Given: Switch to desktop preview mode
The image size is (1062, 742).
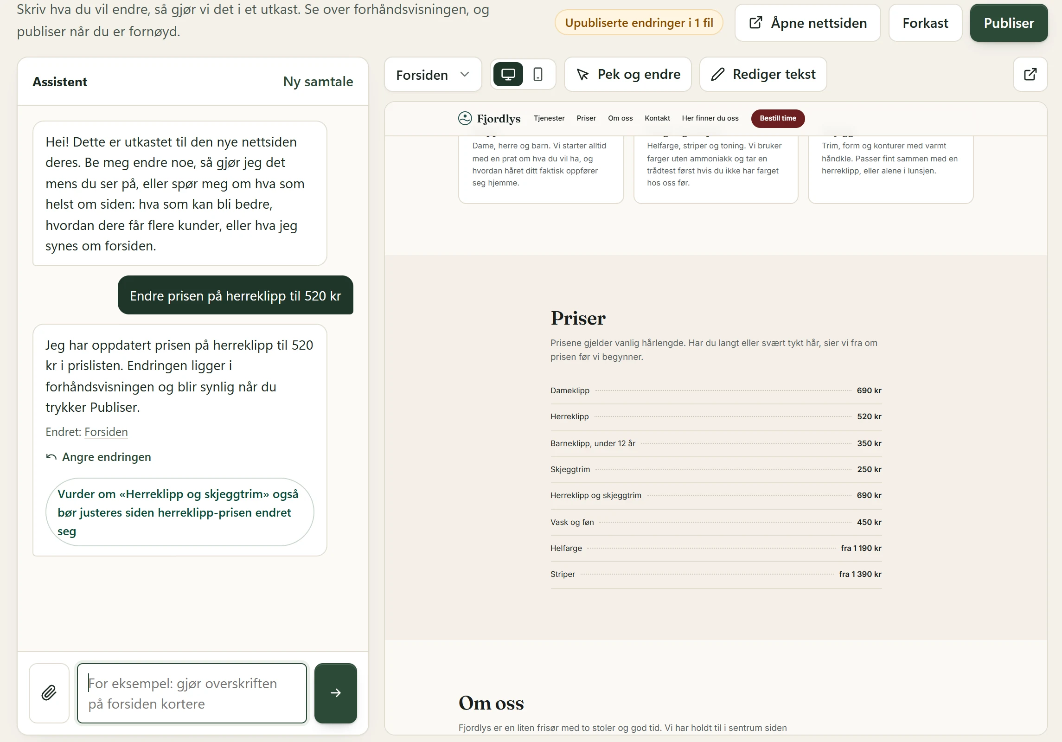Looking at the screenshot, I should [x=508, y=74].
